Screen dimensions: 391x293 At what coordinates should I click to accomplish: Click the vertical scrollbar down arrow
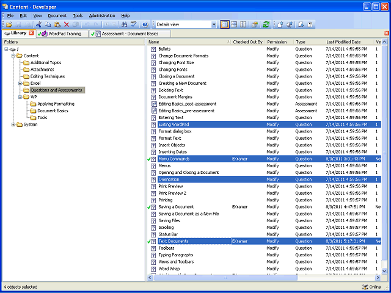[384, 271]
